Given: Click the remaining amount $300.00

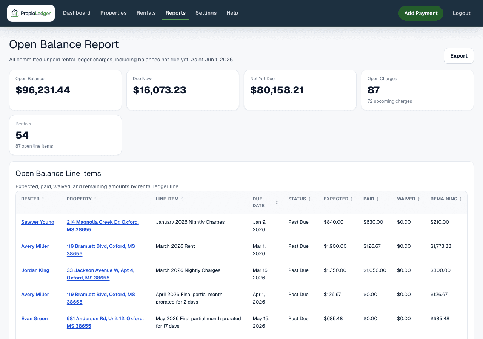Looking at the screenshot, I should pos(440,270).
